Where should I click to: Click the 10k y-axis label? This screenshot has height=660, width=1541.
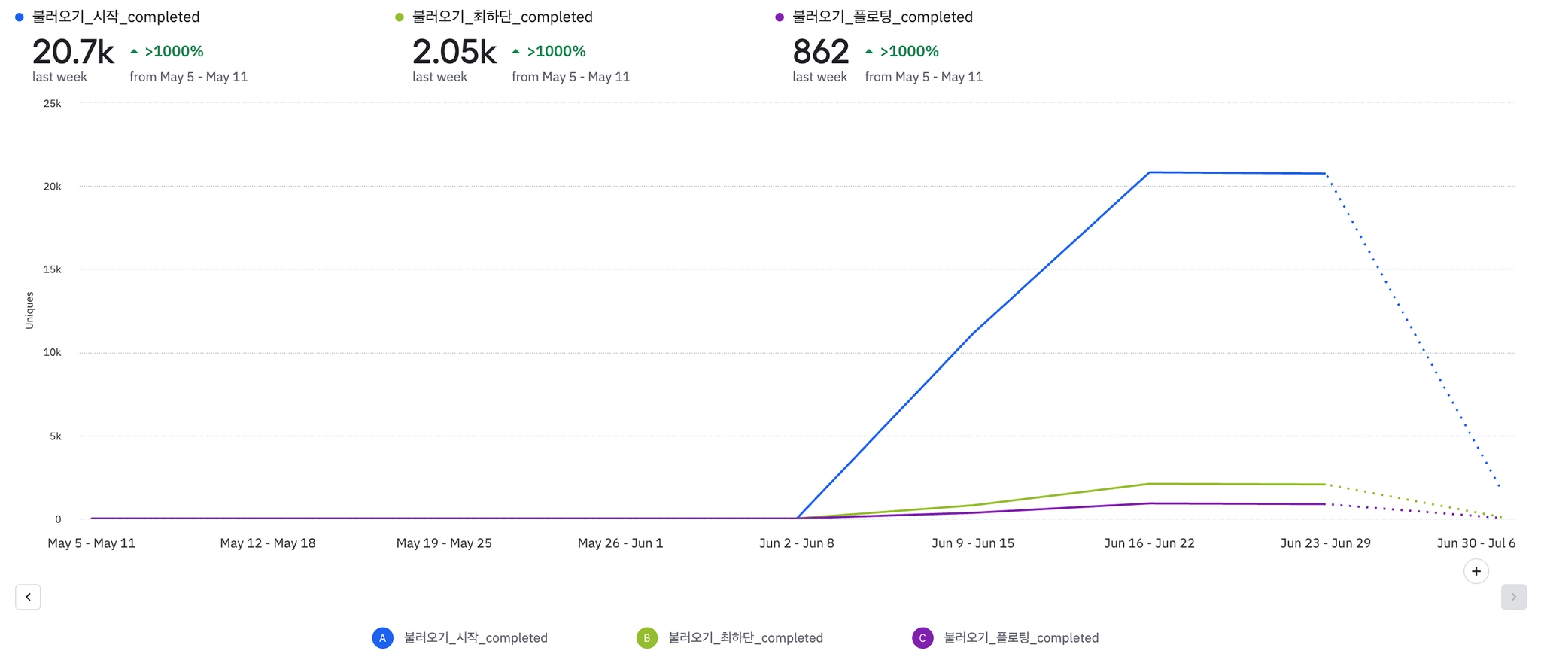tap(53, 353)
